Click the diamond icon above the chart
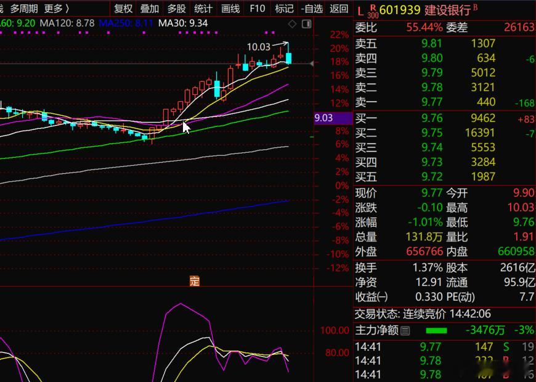 292,24
